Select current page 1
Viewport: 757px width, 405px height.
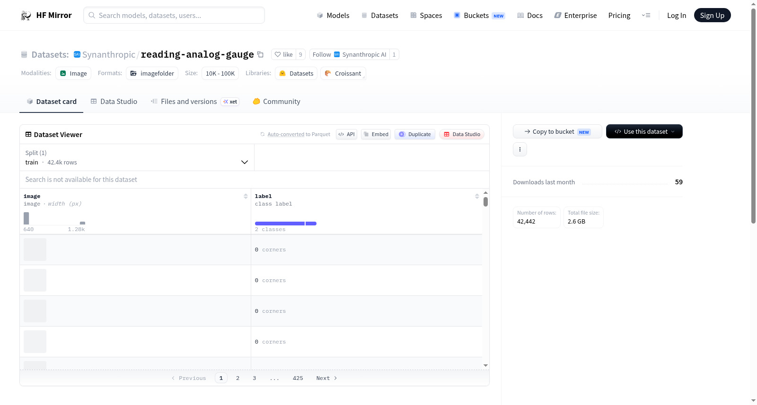221,378
